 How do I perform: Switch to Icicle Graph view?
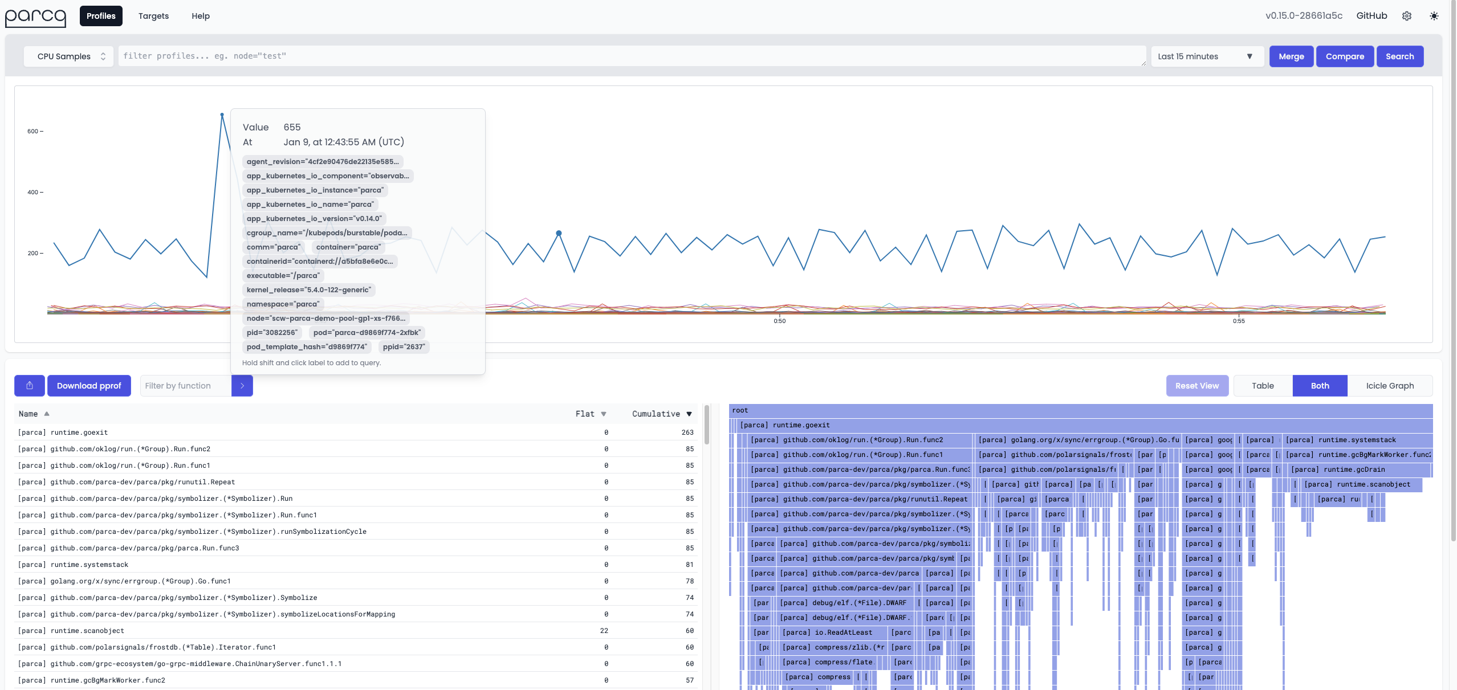(1390, 386)
